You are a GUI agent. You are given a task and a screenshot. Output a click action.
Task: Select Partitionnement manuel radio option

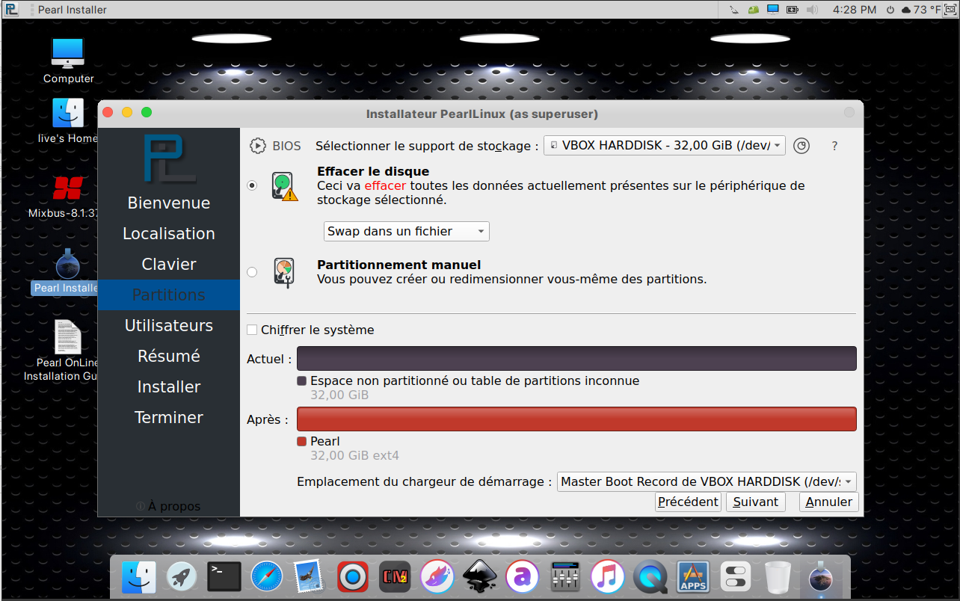click(252, 272)
